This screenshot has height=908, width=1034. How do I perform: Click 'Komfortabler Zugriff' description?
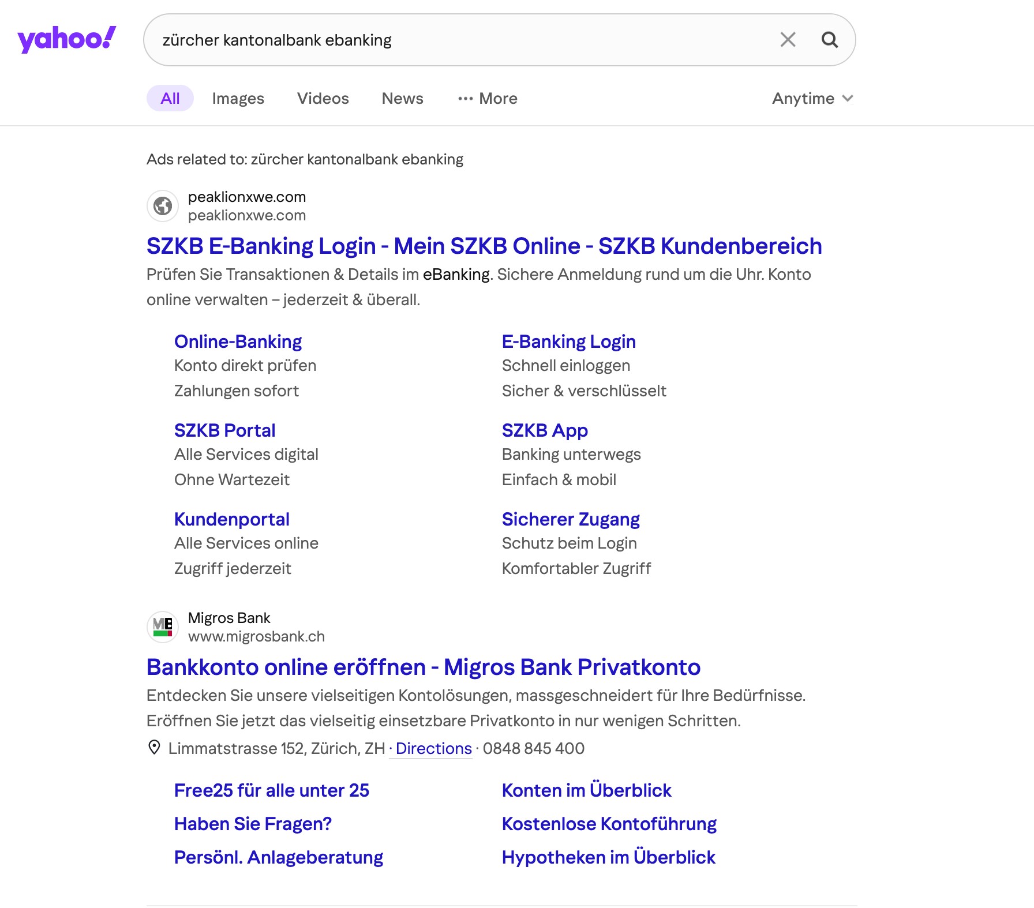tap(576, 569)
